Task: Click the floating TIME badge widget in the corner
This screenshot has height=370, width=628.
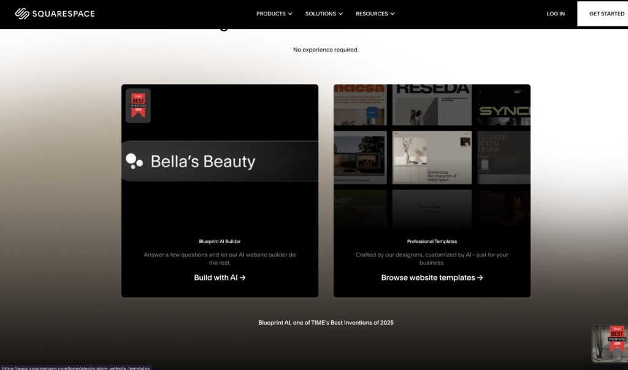Action: [608, 343]
